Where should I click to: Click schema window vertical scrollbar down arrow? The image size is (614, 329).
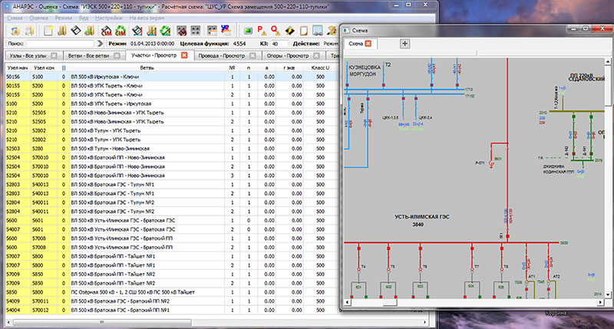click(608, 294)
